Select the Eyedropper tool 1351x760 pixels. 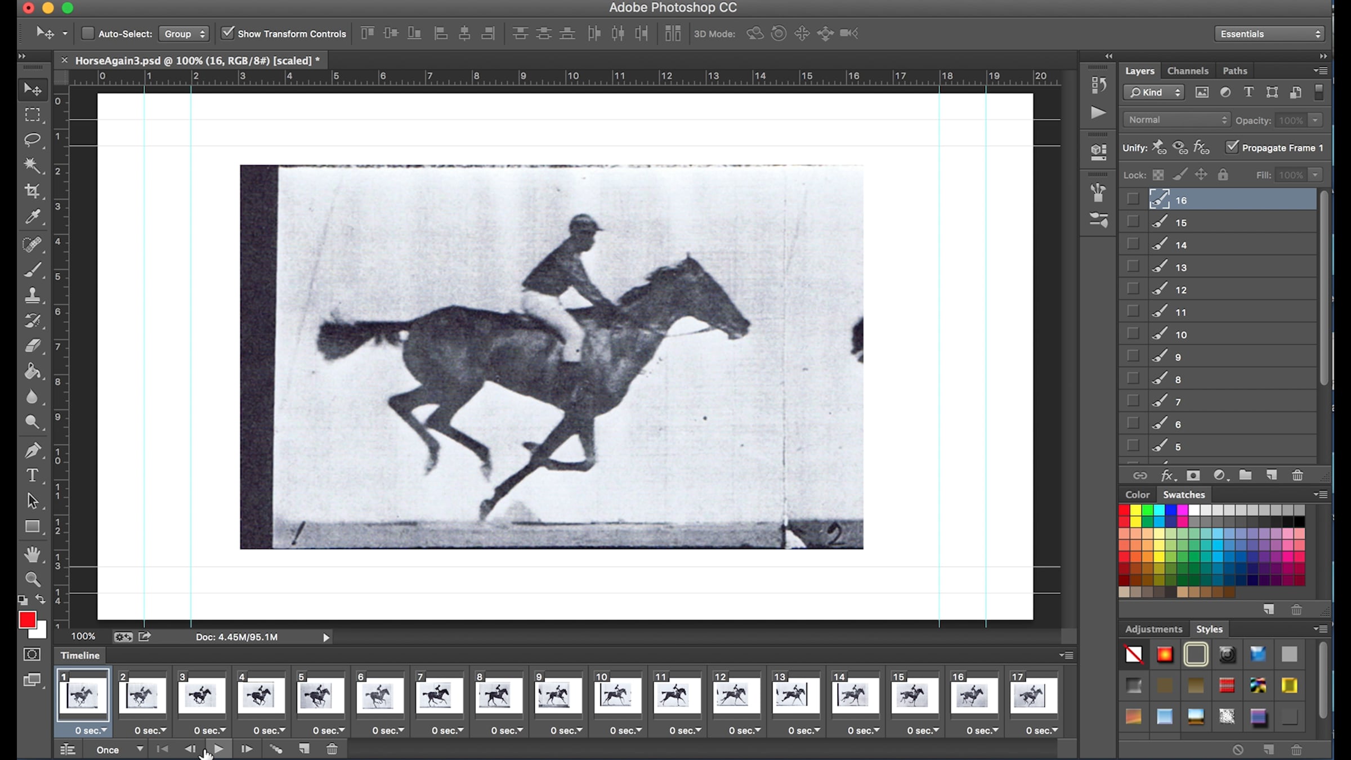tap(33, 217)
